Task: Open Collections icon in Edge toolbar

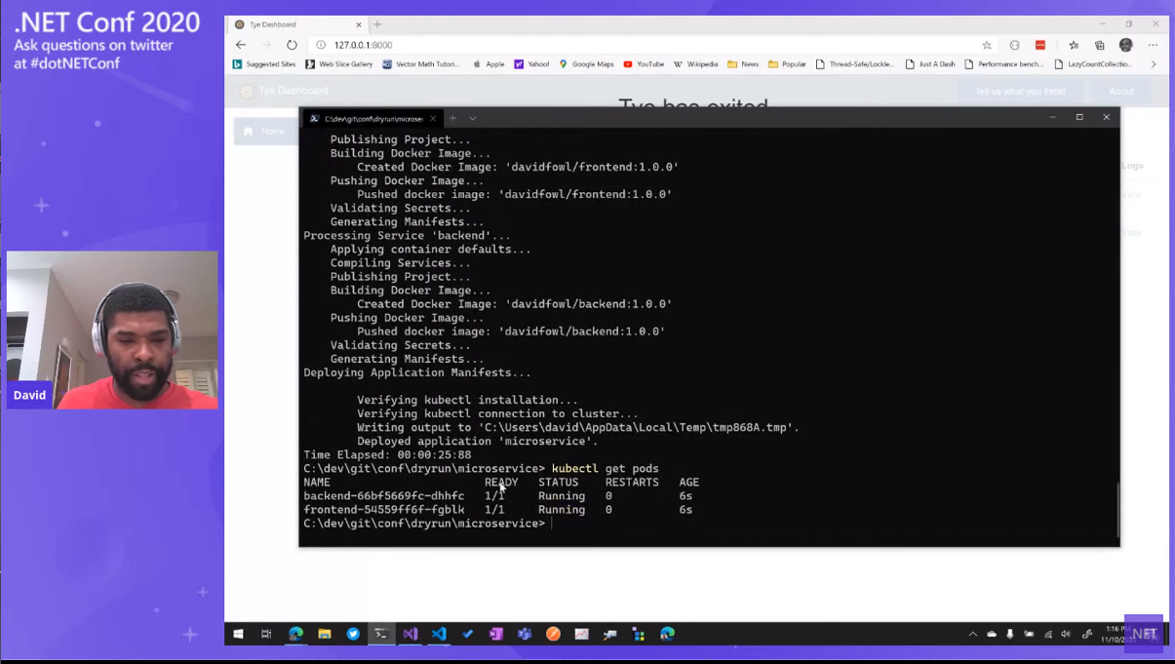Action: pos(1100,45)
